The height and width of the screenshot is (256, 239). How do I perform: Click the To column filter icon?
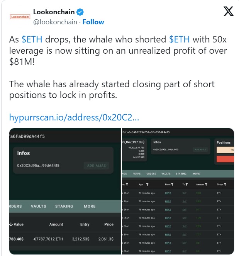(x=186, y=185)
